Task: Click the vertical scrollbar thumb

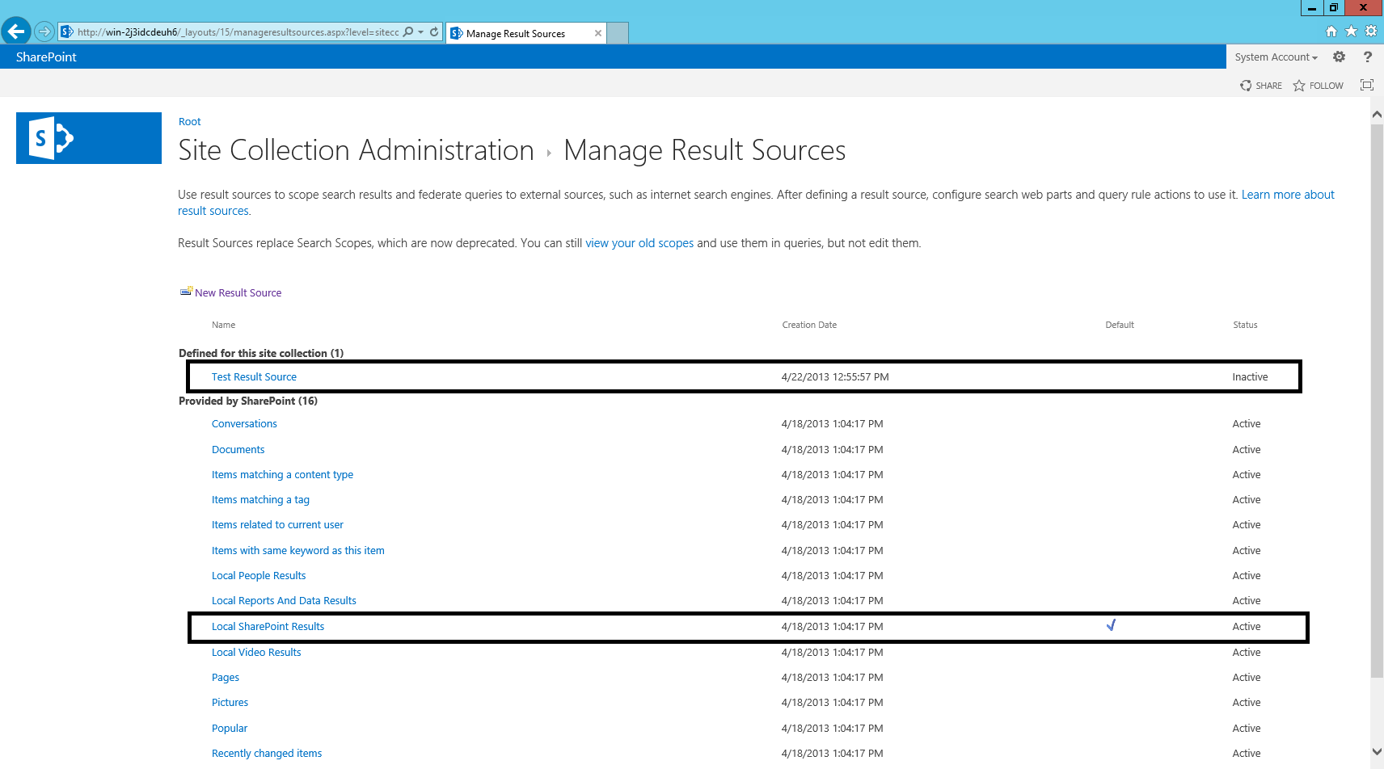Action: [1377, 401]
